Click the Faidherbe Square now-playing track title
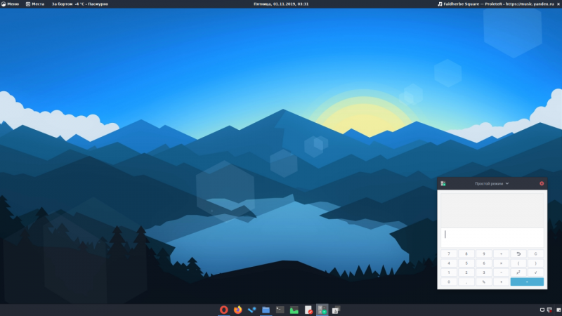Viewport: 562px width, 316px height. tap(499, 4)
